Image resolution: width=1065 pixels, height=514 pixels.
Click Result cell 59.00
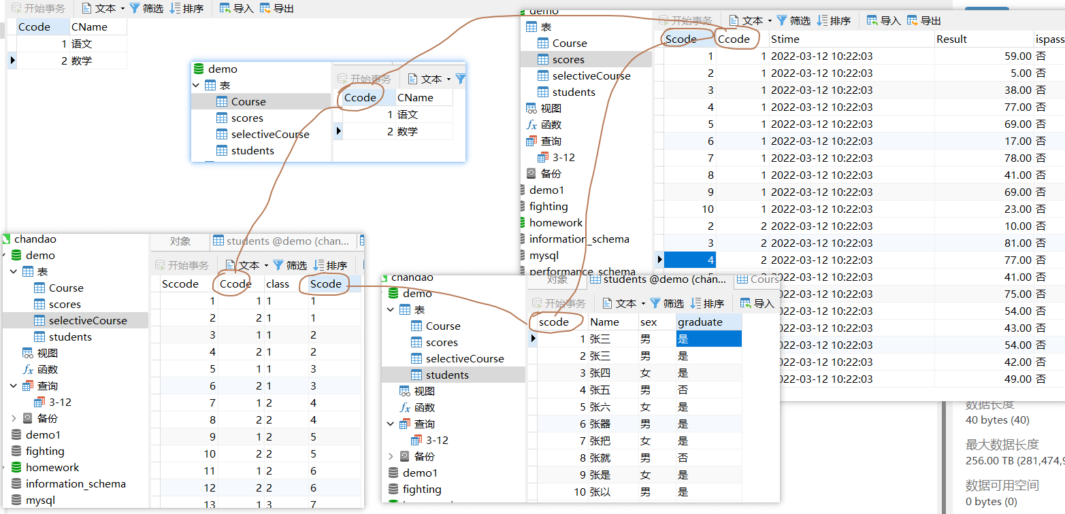[983, 56]
